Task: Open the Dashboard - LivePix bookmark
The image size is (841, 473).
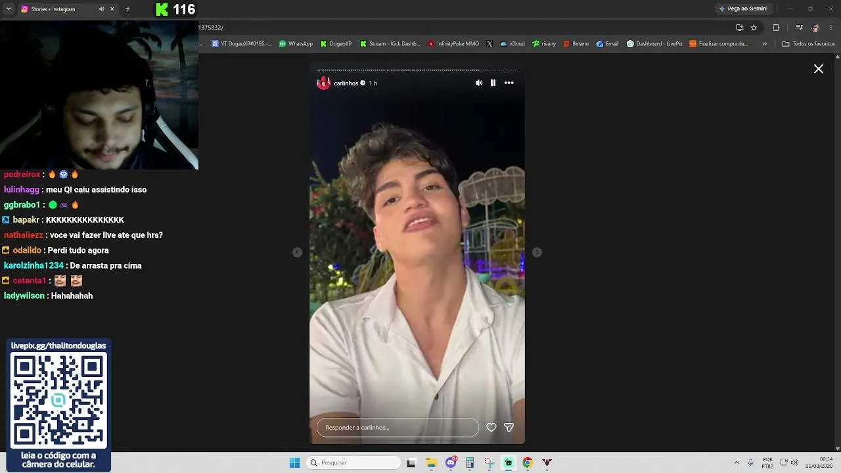Action: tap(654, 44)
